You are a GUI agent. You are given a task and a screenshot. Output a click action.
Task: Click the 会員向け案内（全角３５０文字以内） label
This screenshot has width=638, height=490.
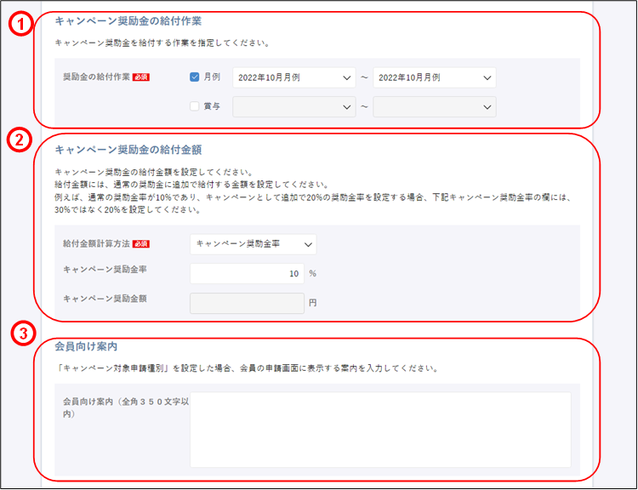[x=126, y=407]
